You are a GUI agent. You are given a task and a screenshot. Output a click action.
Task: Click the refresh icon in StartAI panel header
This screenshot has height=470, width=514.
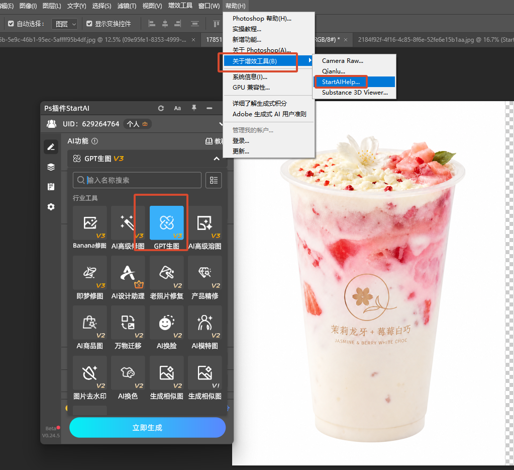161,108
